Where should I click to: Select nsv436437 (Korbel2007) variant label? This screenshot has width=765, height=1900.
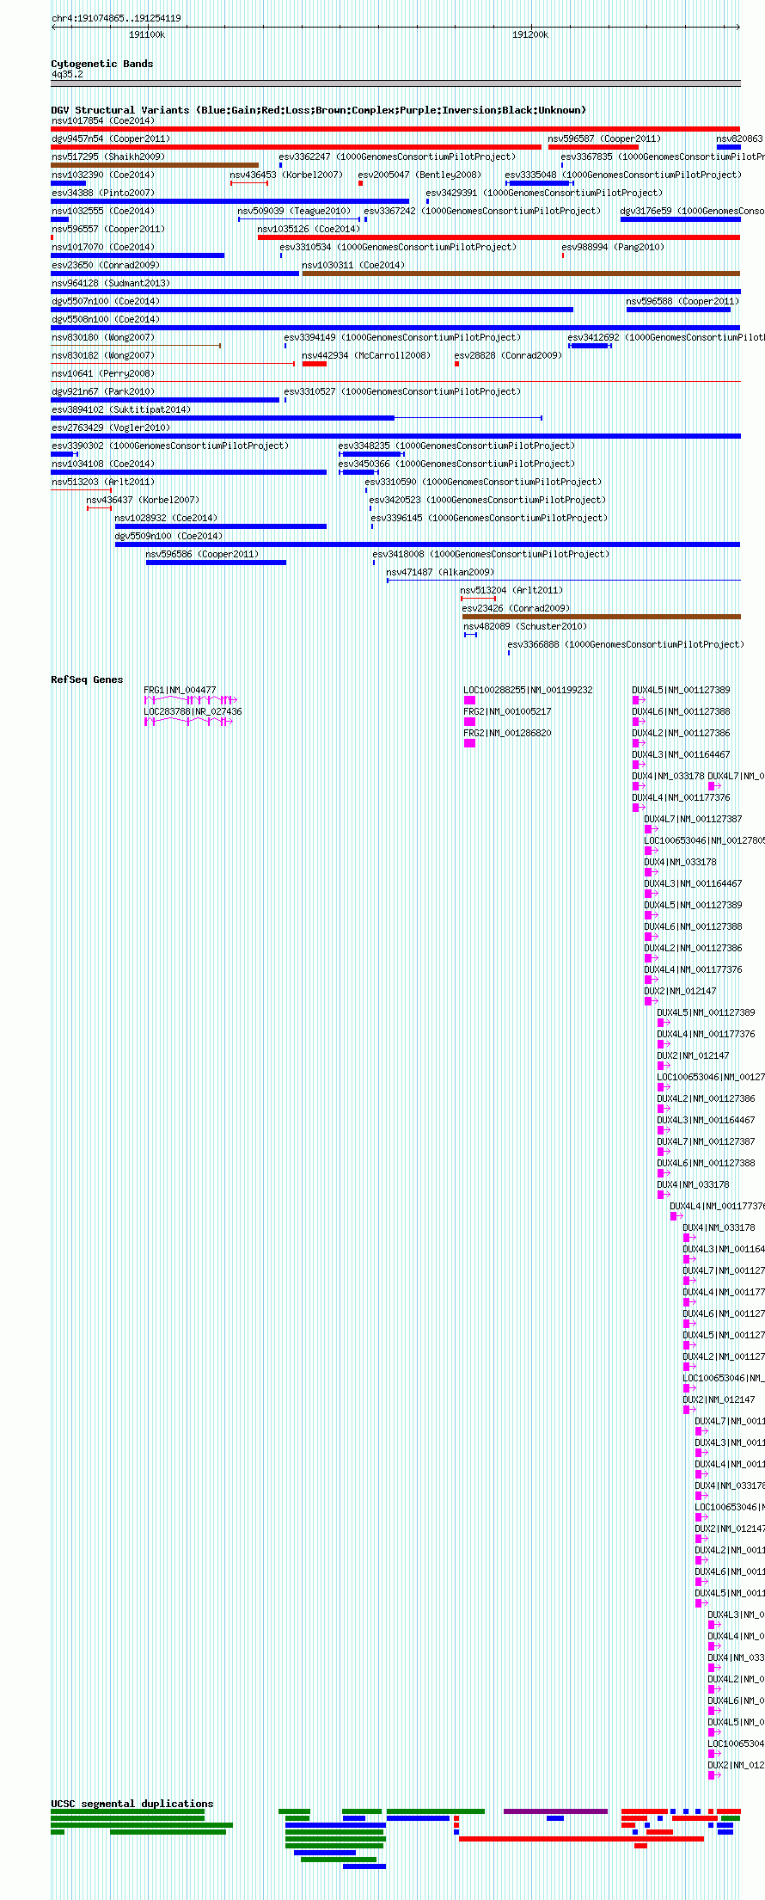coord(143,500)
